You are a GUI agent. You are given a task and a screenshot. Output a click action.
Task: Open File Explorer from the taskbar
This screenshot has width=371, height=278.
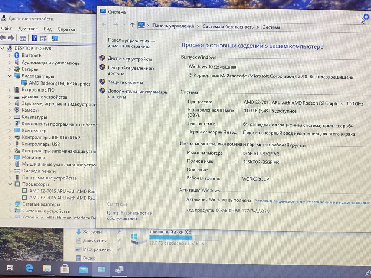[47, 268]
